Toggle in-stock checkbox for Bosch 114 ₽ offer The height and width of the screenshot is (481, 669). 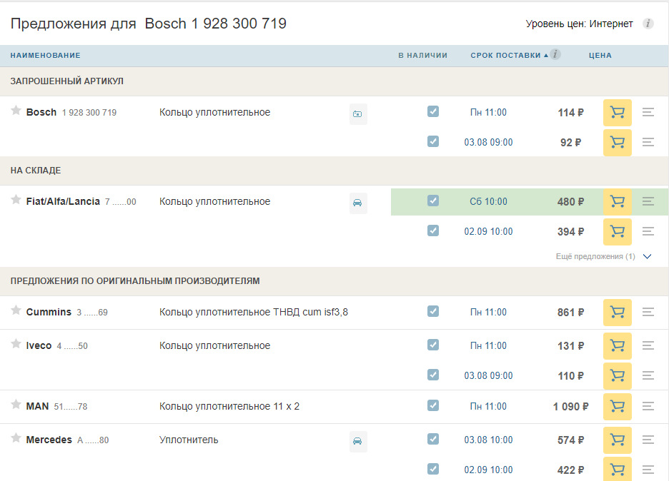[x=433, y=111]
